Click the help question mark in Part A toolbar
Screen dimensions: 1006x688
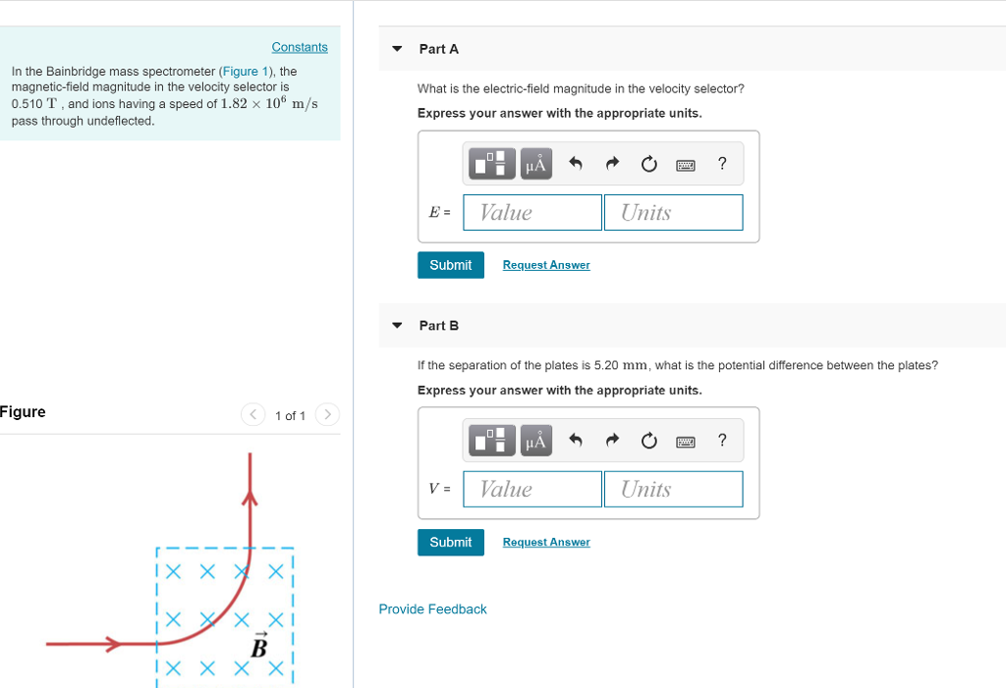722,163
